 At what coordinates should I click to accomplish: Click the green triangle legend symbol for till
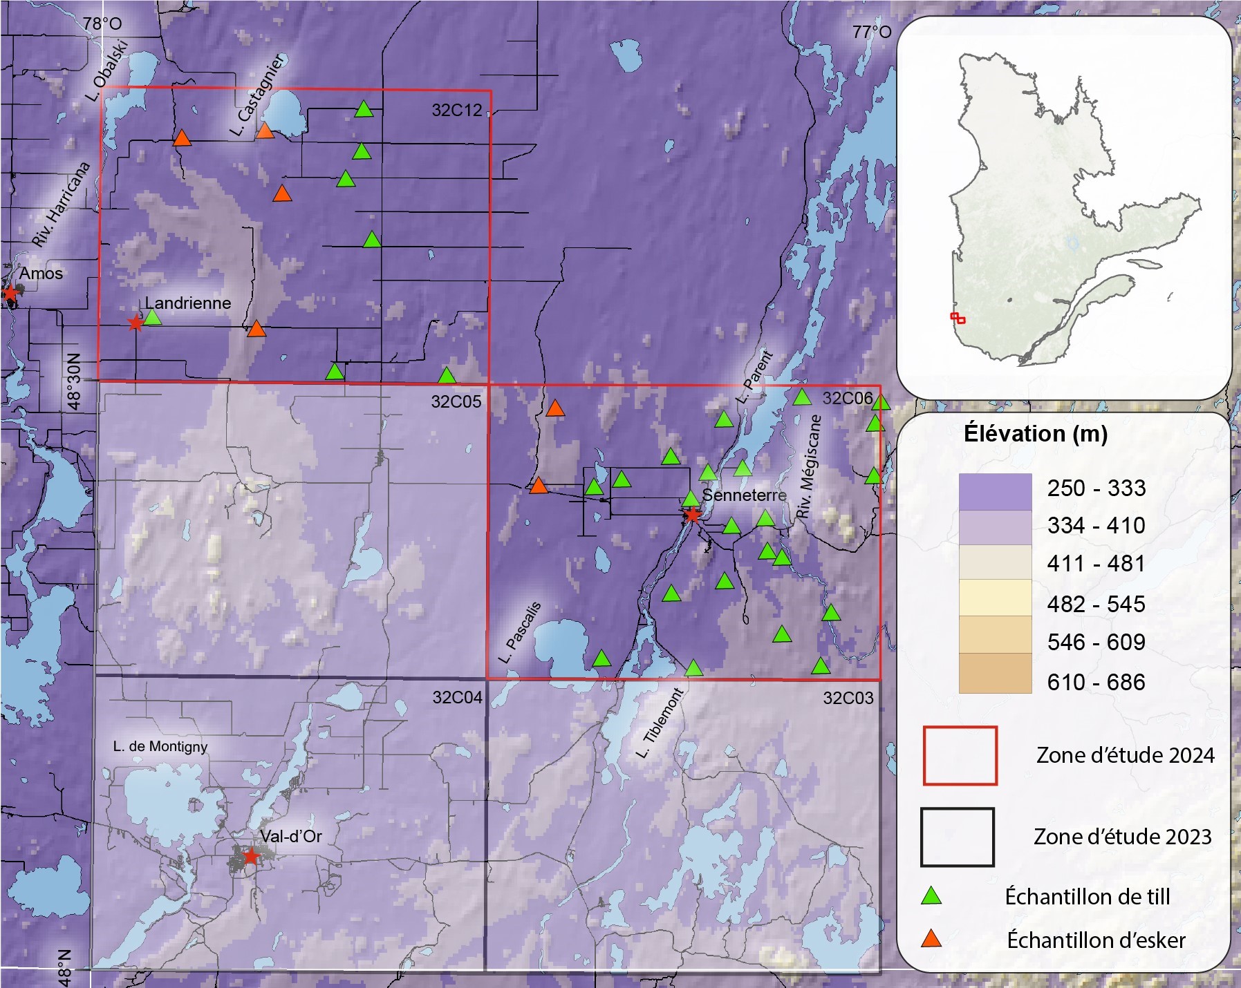[x=931, y=896]
